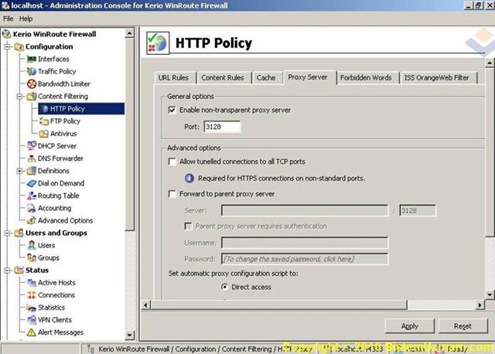Click the Accounting icon

pos(31,208)
